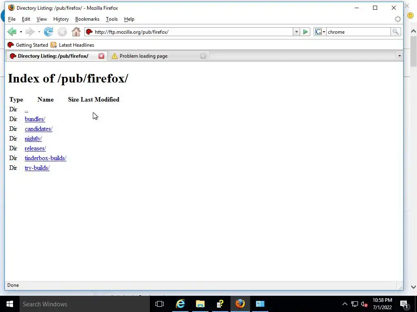Open the Windows Start menu
417x312 pixels.
pyautogui.click(x=10, y=304)
